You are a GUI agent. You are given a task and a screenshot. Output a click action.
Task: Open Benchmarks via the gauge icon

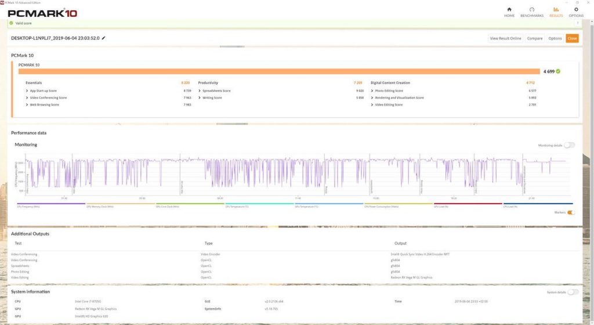(x=531, y=10)
